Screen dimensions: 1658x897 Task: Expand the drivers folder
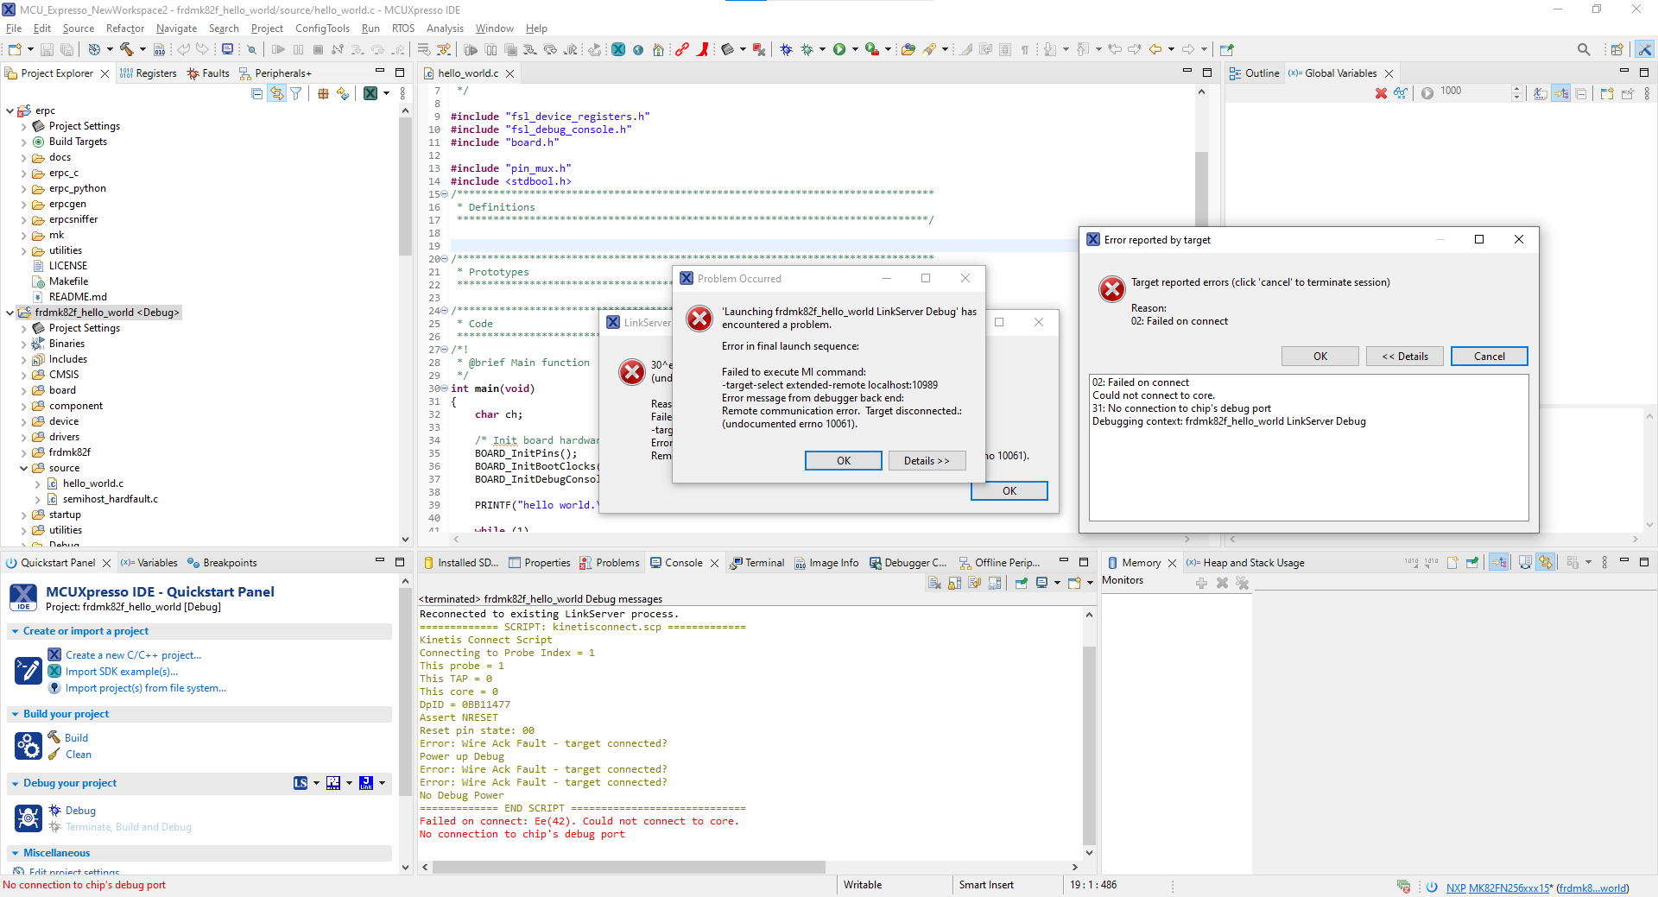24,437
